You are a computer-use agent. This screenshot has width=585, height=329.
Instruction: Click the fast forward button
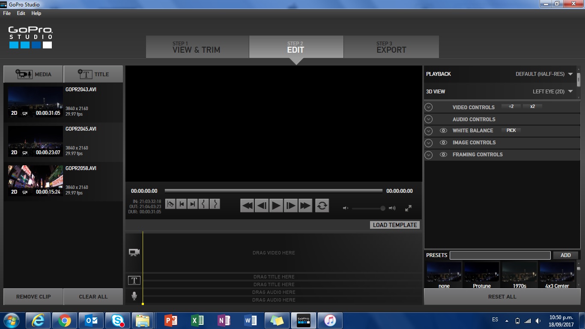click(x=305, y=206)
